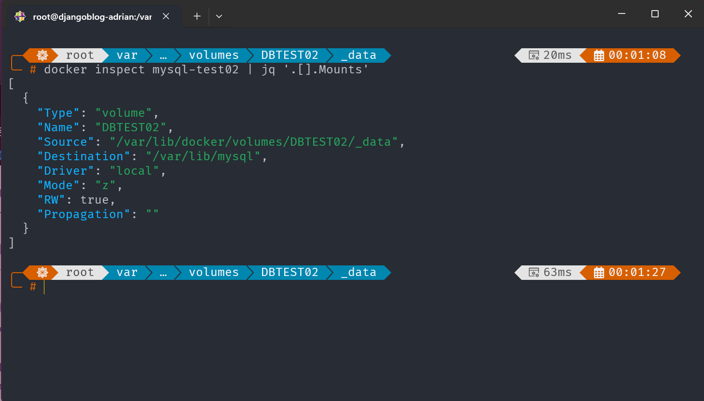Click the OS logo icon in second prompt
Image resolution: width=704 pixels, height=401 pixels.
(42, 273)
